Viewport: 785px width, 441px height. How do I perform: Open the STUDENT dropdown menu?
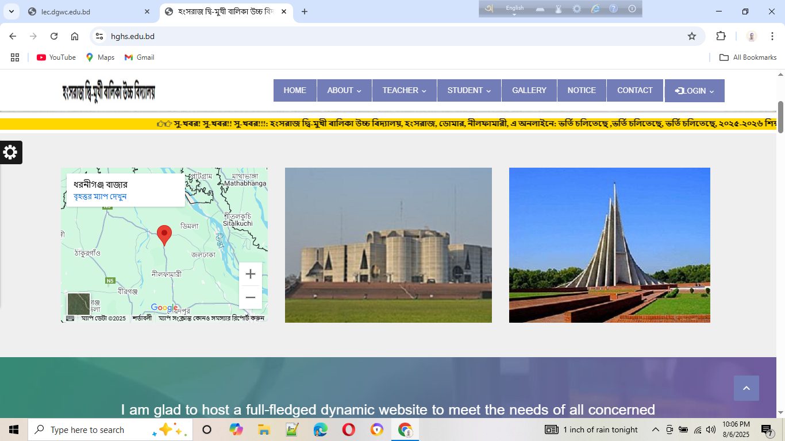coord(469,91)
